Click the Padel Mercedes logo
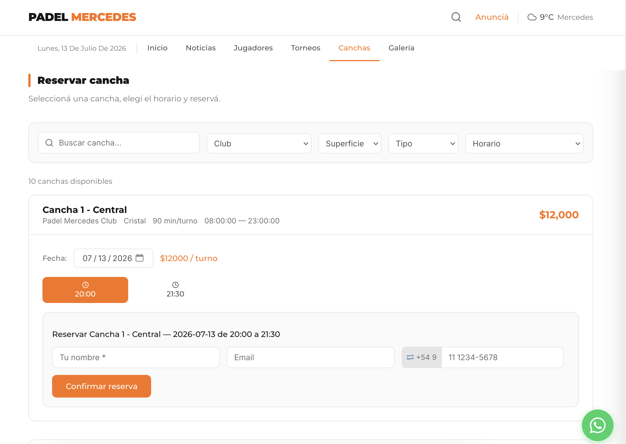The width and height of the screenshot is (626, 444). click(82, 17)
